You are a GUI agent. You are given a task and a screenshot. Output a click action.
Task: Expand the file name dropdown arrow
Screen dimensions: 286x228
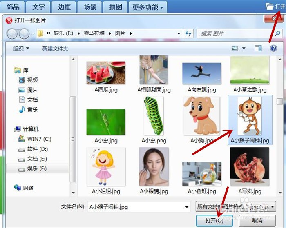click(187, 207)
